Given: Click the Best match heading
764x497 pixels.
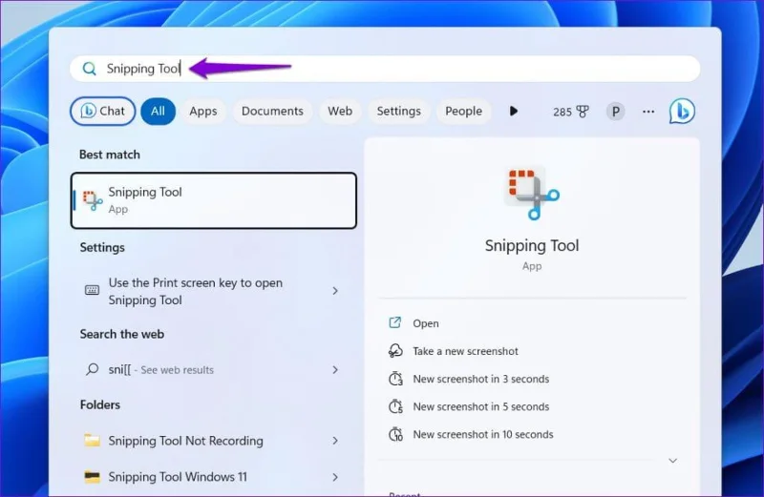Looking at the screenshot, I should tap(110, 155).
